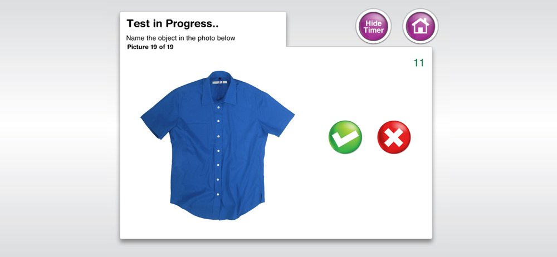The image size is (557, 257).
Task: Select the blue shirt photo
Action: pyautogui.click(x=218, y=145)
